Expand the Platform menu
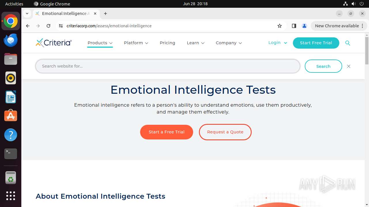This screenshot has height=207, width=369. 136,43
